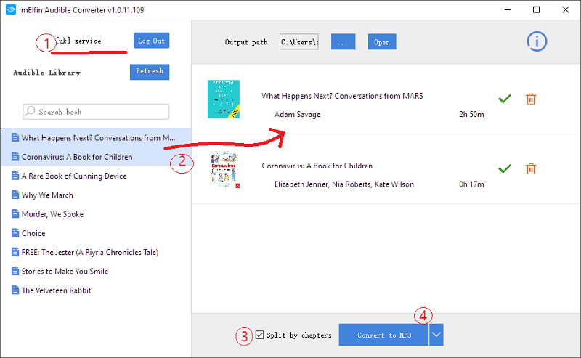Click the search magnifier icon
Viewport: 581px width, 358px height.
tap(31, 111)
